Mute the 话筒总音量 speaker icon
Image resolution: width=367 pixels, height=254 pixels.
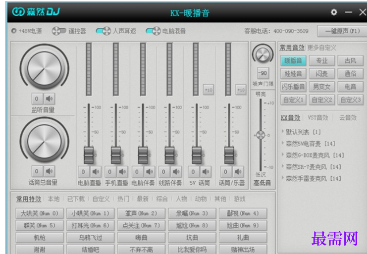pyautogui.click(x=49, y=171)
